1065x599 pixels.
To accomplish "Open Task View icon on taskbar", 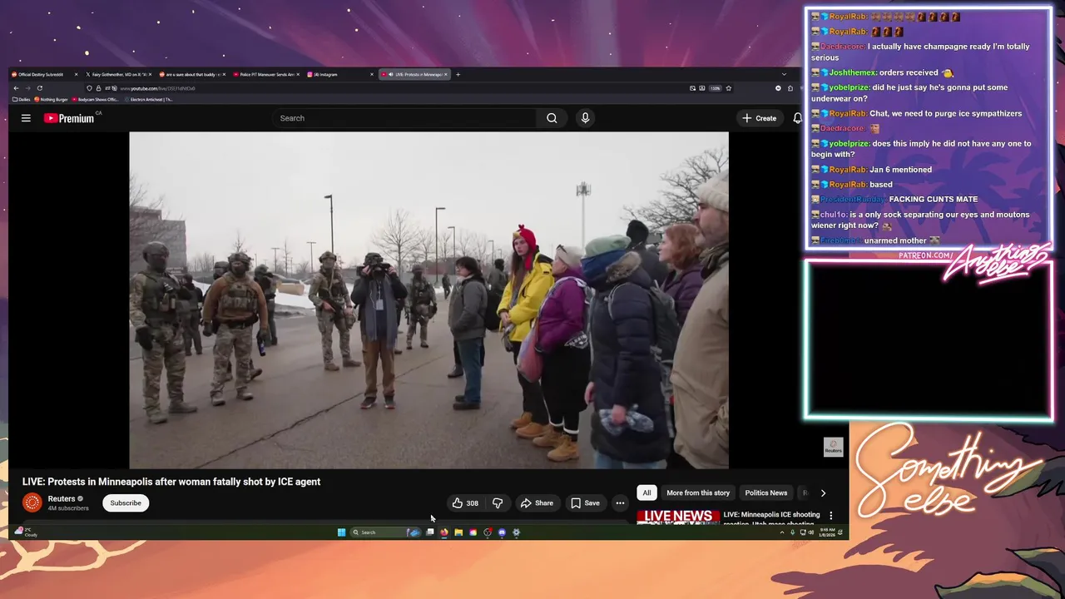I will (x=429, y=532).
